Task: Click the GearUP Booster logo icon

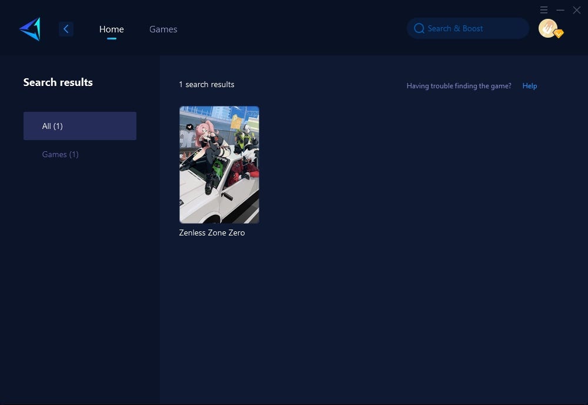Action: [x=30, y=29]
